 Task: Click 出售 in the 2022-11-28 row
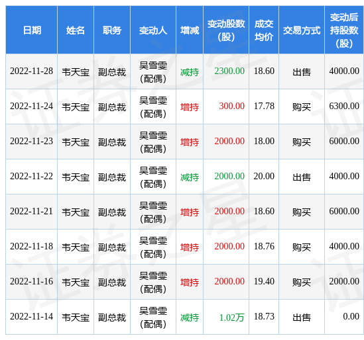[302, 72]
